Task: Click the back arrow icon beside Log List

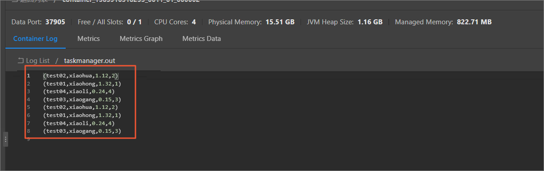Action: tap(20, 60)
